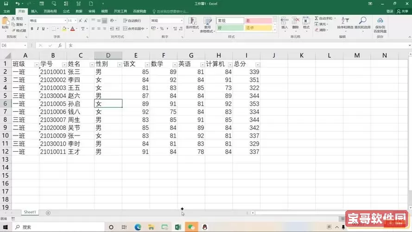The image size is (412, 232).
Task: Switch to the 插入 ribbon tab
Action: point(34,11)
